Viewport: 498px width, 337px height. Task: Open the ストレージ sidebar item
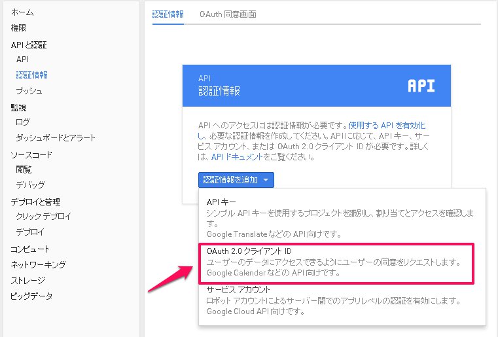28,281
